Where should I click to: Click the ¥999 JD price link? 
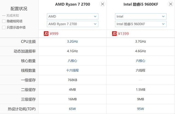pos(54,34)
